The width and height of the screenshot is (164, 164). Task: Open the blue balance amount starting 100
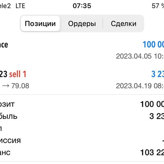click(x=153, y=44)
